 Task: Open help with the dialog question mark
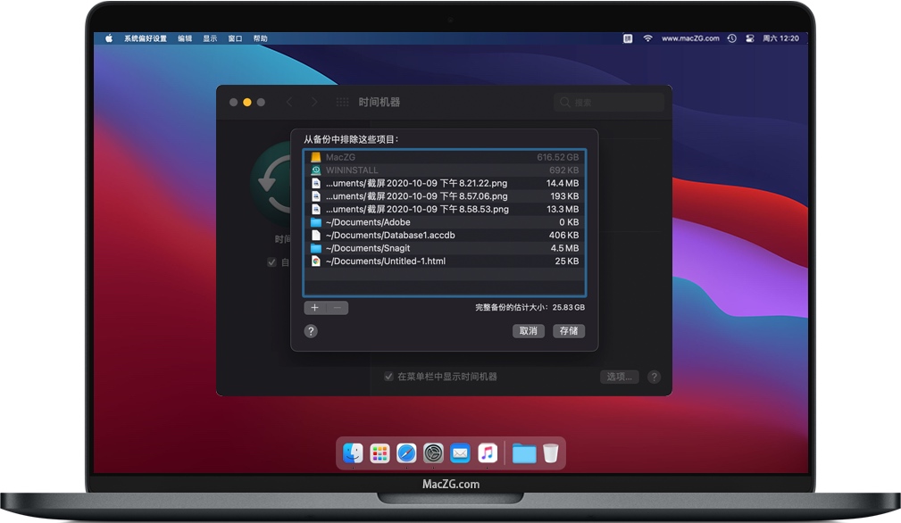[x=311, y=331]
